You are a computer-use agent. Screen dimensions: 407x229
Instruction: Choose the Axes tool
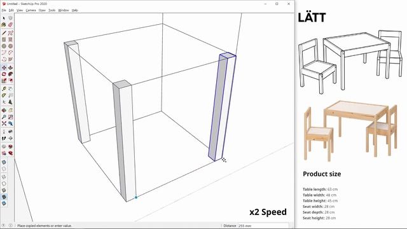point(4,102)
